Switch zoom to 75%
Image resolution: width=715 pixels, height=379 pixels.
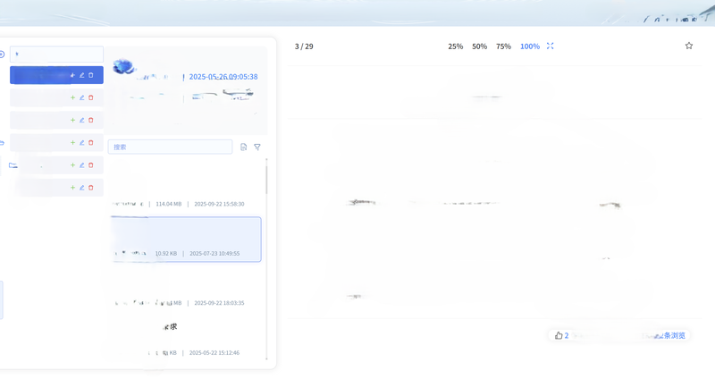(x=503, y=46)
